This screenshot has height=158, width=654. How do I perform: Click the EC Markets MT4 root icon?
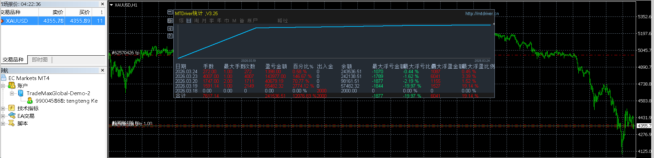4,78
